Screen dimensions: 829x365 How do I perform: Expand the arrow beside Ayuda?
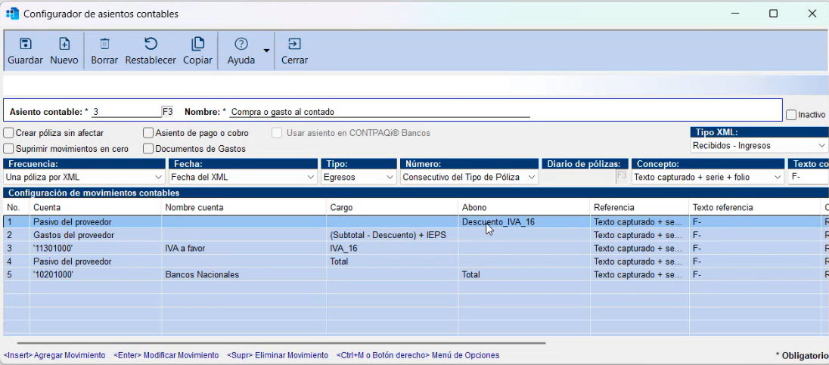(x=266, y=51)
